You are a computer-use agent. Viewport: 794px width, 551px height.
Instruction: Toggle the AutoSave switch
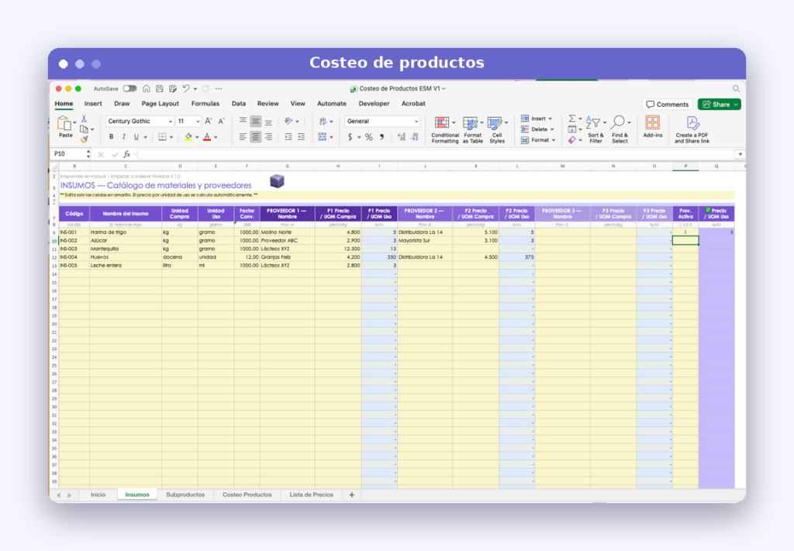pyautogui.click(x=129, y=88)
